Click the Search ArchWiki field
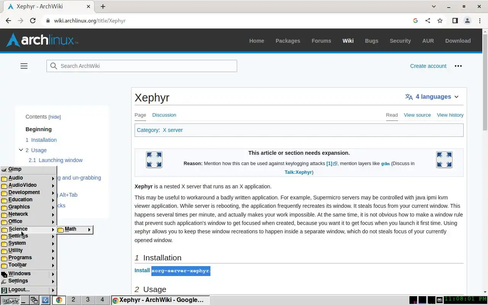The height and width of the screenshot is (305, 488). pos(142,66)
